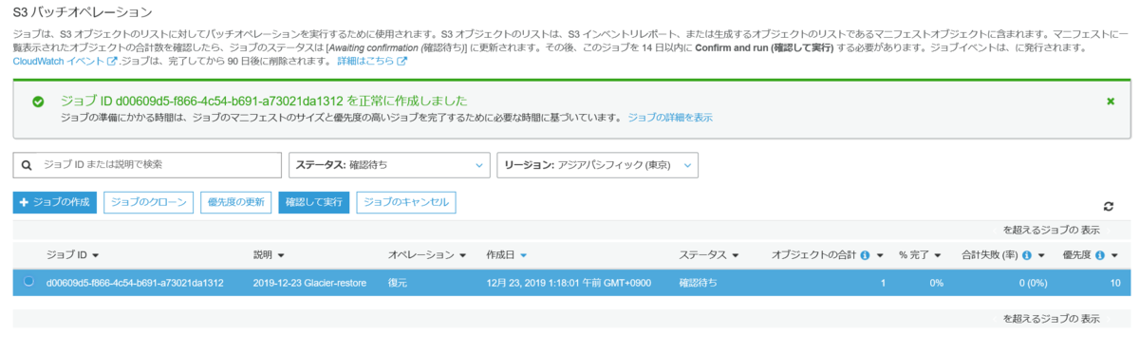
Task: Click creation date 12月 23, 2019 cell
Action: pos(569,283)
